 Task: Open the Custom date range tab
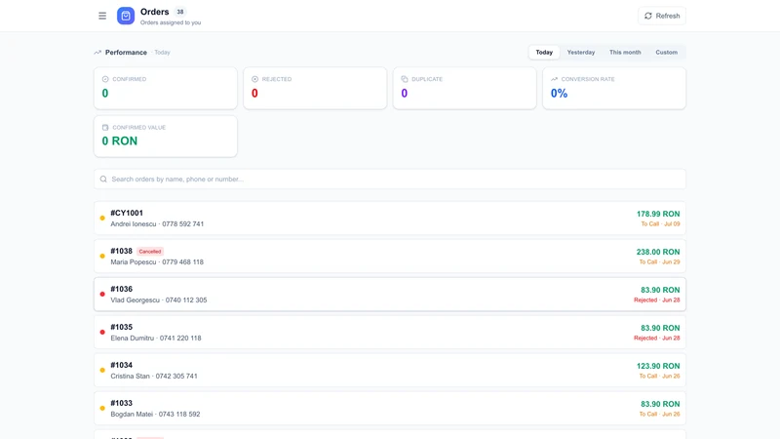pos(666,53)
